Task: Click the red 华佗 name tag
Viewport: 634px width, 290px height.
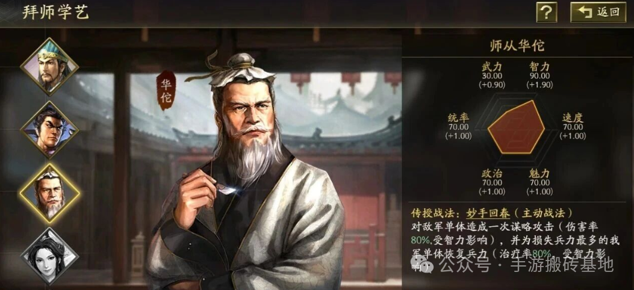Action: coord(166,90)
